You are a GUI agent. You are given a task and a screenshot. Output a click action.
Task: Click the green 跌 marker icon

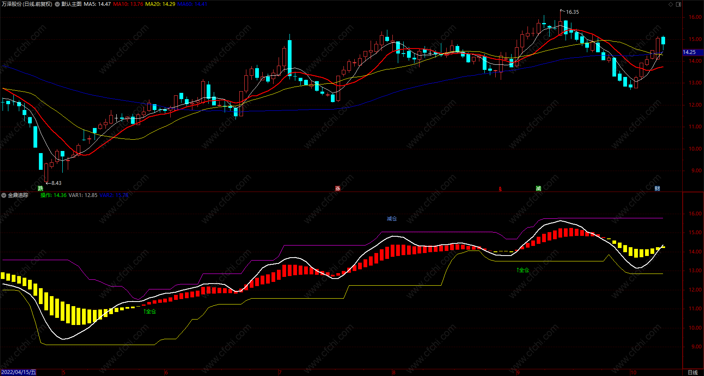40,189
